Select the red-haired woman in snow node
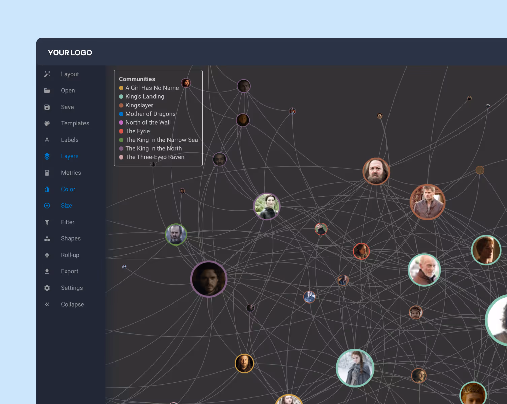This screenshot has width=507, height=404. 355,368
